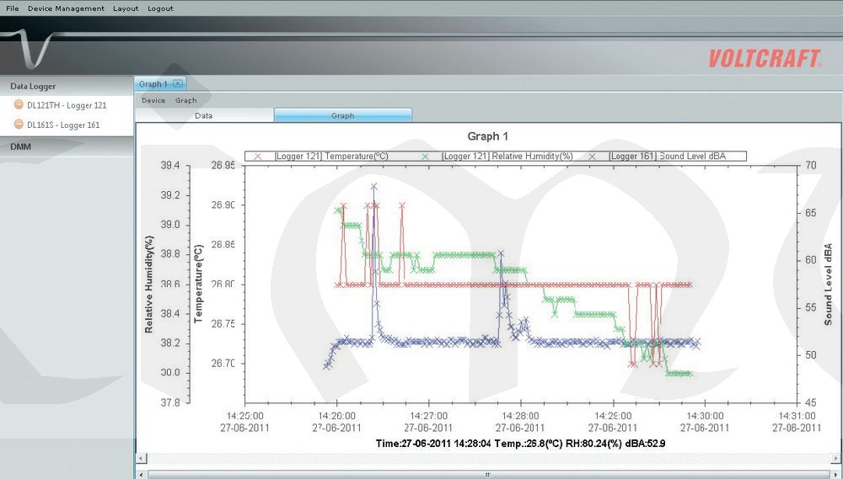Screen dimensions: 843x479
Task: Expand the Data Logger panel header
Action: (x=66, y=86)
